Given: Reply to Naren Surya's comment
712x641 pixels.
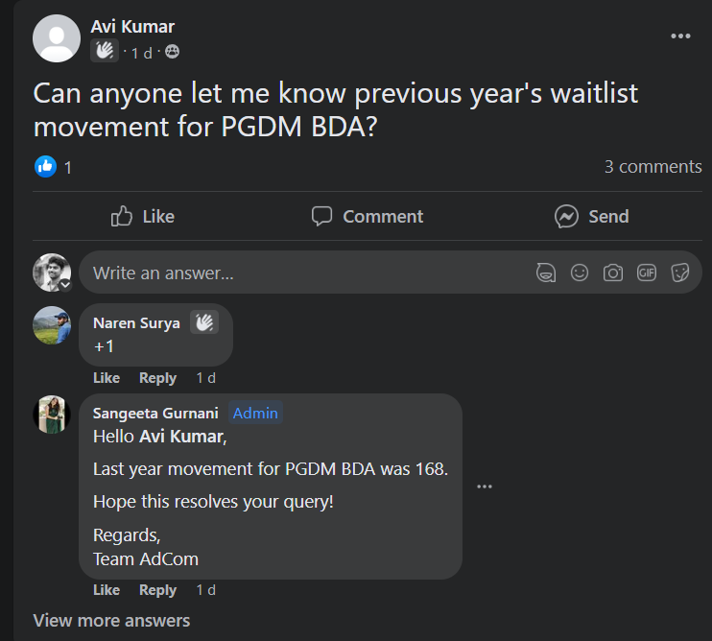Looking at the screenshot, I should point(157,378).
